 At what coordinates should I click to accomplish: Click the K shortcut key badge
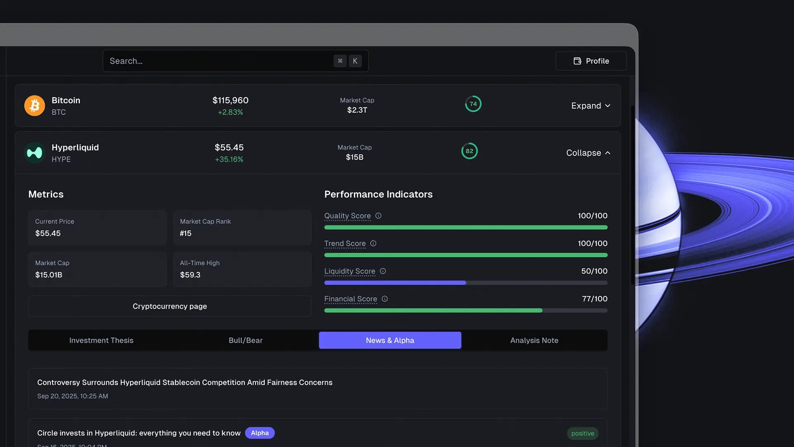[355, 61]
